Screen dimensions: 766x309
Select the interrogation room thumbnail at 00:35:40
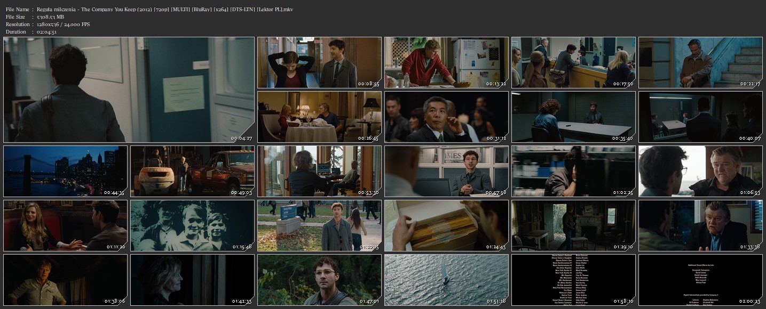pos(573,117)
